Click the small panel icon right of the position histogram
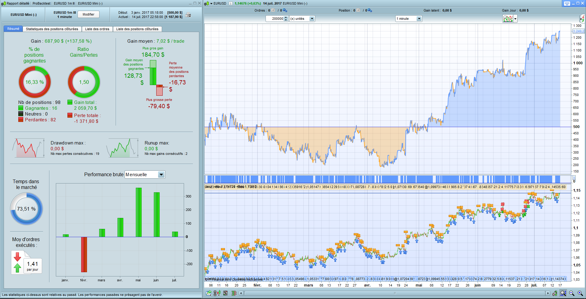Viewport: 586px width, 299px height. tap(574, 178)
